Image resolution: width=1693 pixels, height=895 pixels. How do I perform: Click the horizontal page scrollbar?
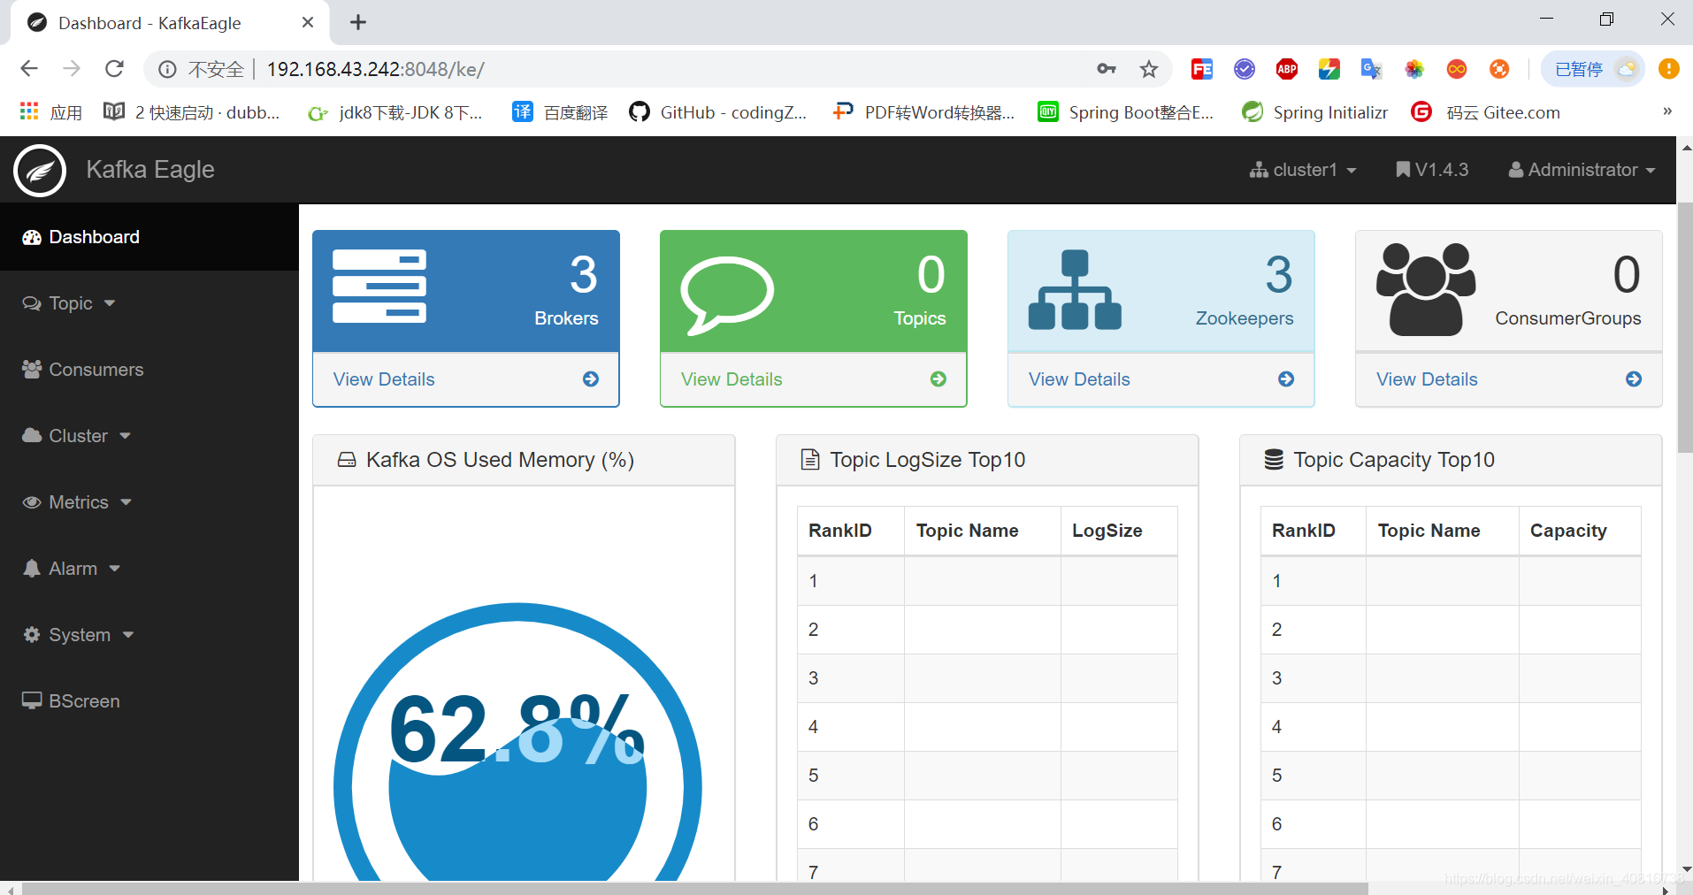[x=694, y=888]
